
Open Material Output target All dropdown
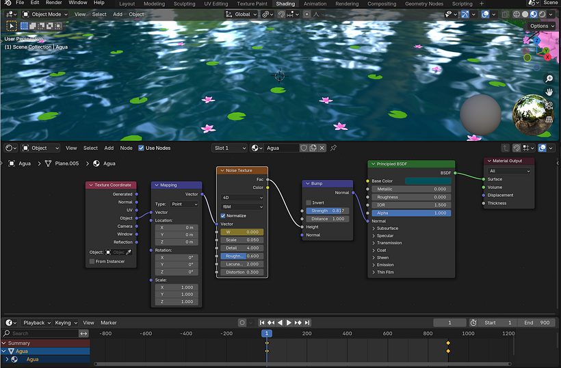tap(509, 171)
